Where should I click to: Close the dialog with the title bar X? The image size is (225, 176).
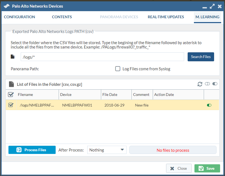220,6
